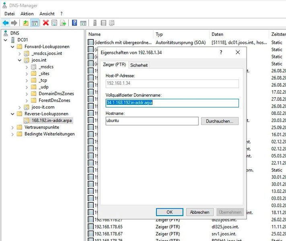Click the Vollqualifizierter Domänenname field
This screenshot has width=286, height=241.
172,103
